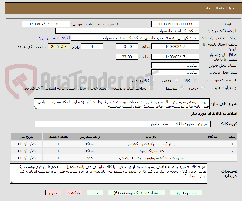
Task: Select the خدمت radio button
Action: click(x=176, y=80)
